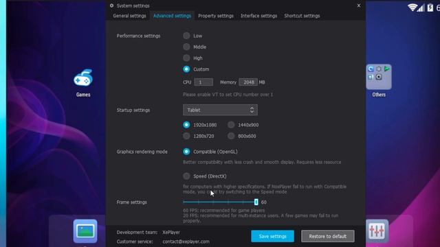Check the Wi-Fi status icon
The width and height of the screenshot is (440, 247).
point(412,8)
